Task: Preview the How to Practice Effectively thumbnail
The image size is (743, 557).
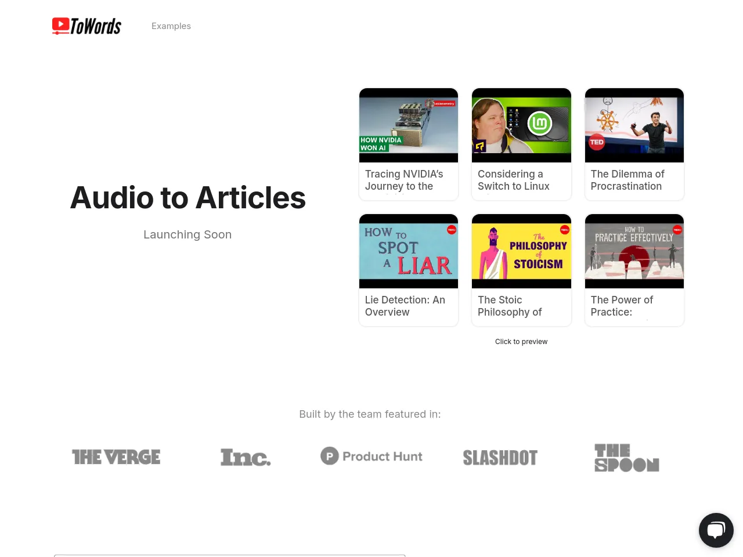Action: coord(634,251)
